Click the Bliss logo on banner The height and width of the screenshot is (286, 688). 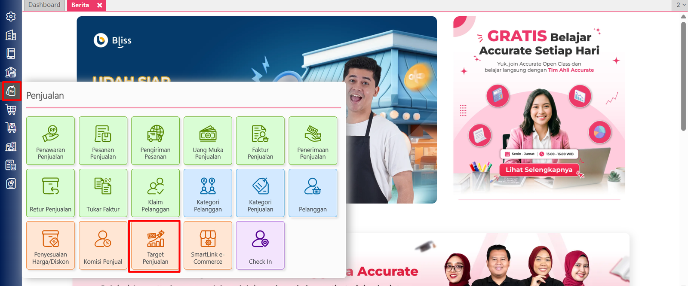pos(113,41)
